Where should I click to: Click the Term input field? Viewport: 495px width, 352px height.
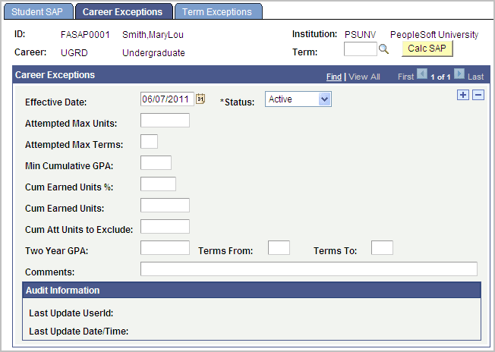click(360, 49)
